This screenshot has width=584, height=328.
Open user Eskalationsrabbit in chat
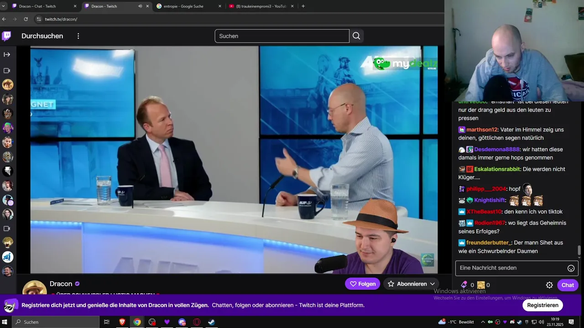tap(497, 169)
